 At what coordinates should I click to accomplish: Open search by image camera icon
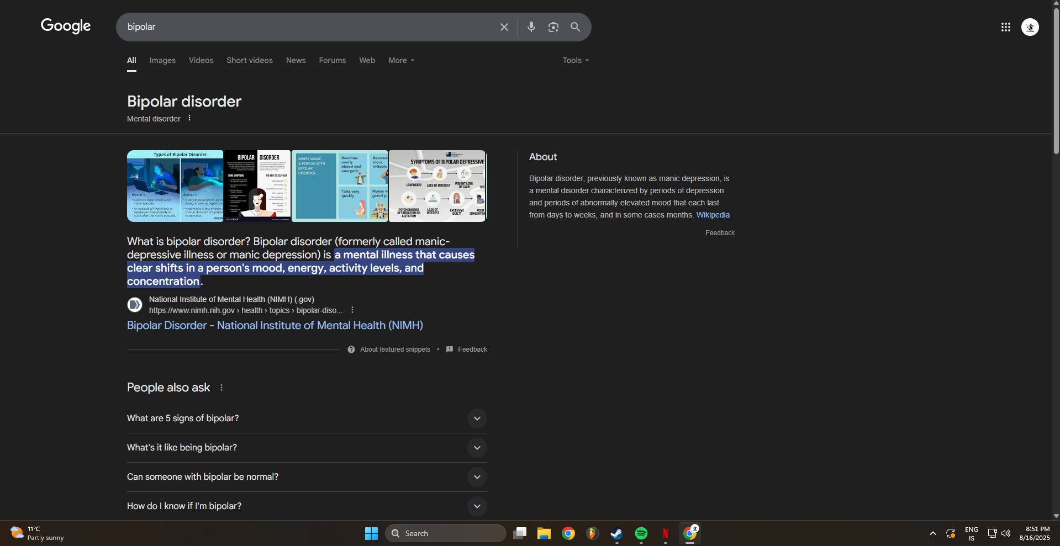point(553,27)
